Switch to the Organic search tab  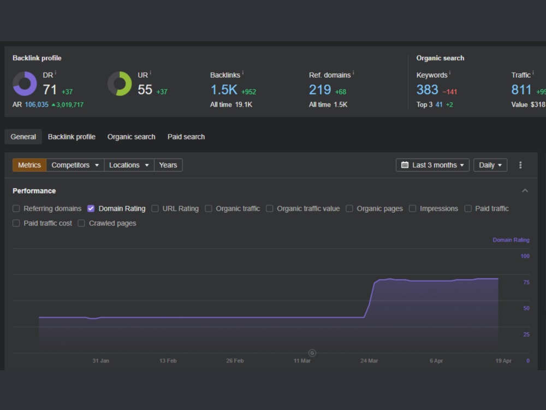[131, 137]
